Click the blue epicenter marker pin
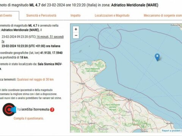 click(x=157, y=57)
